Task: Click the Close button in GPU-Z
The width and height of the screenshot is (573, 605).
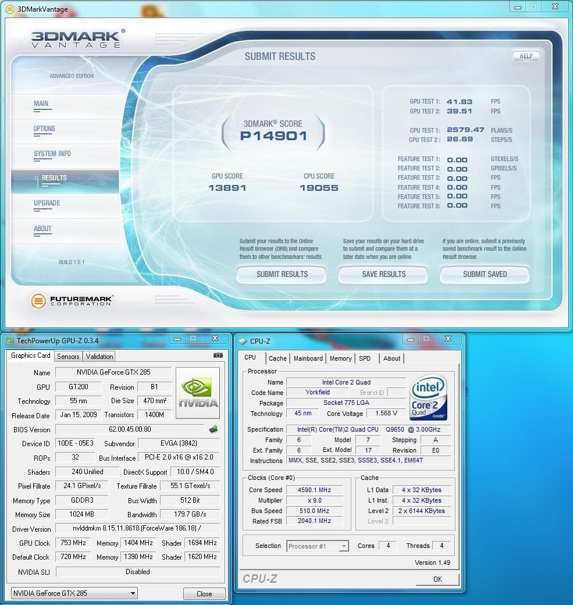Action: (x=204, y=594)
